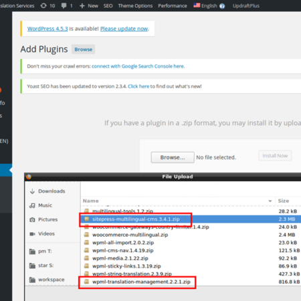Click archive icon of wpml-all-import.2.0.2.zip

click(x=86, y=242)
